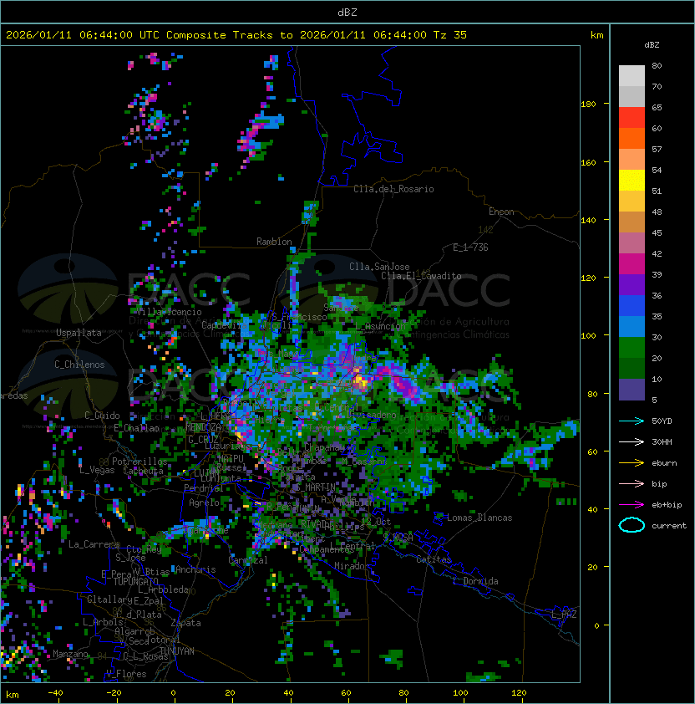The image size is (695, 704).
Task: Click the Clla.SanJose map label
Action: [x=379, y=267]
